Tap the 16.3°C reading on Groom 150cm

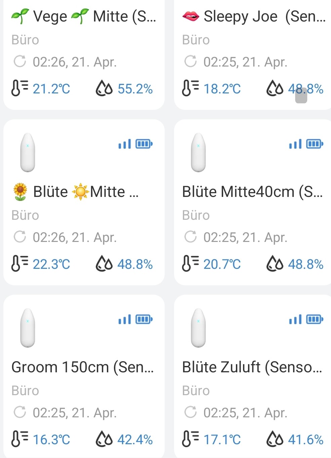point(51,440)
